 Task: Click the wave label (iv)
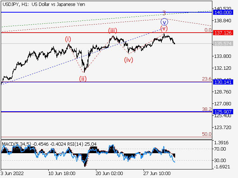[129, 60]
